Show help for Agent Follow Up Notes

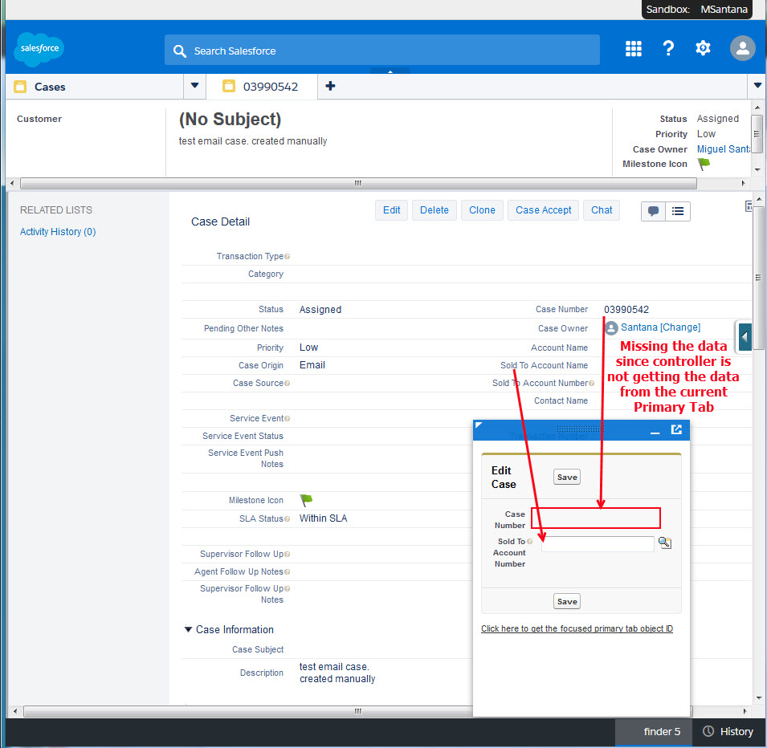pyautogui.click(x=288, y=572)
